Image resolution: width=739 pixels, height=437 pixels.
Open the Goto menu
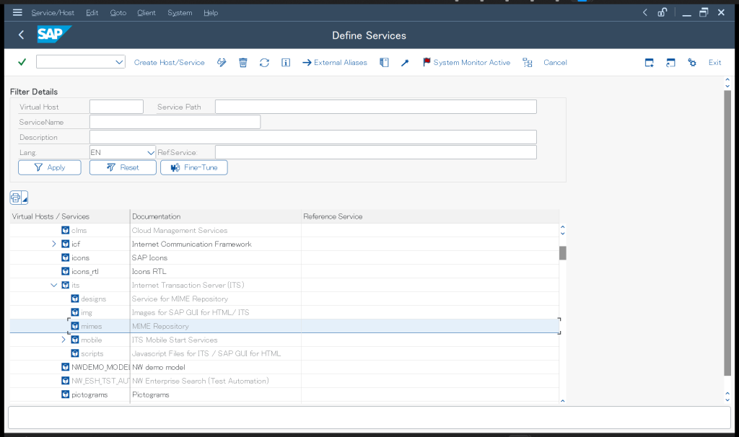(x=118, y=13)
